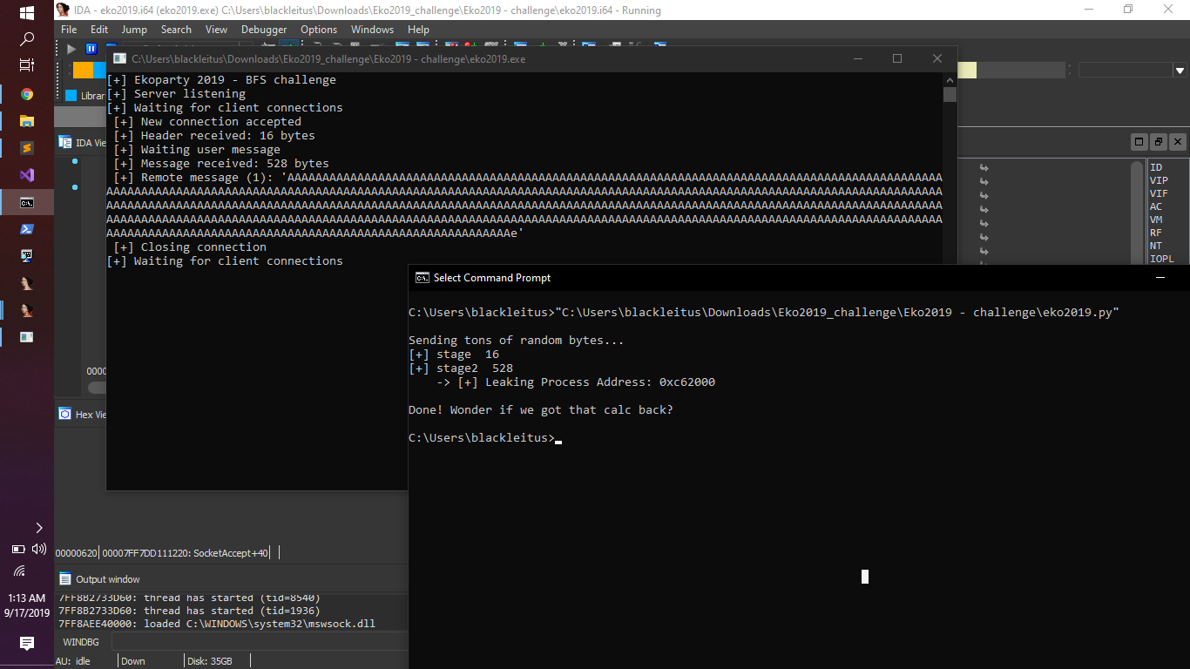Click the orange segment of navigation band

(x=84, y=70)
